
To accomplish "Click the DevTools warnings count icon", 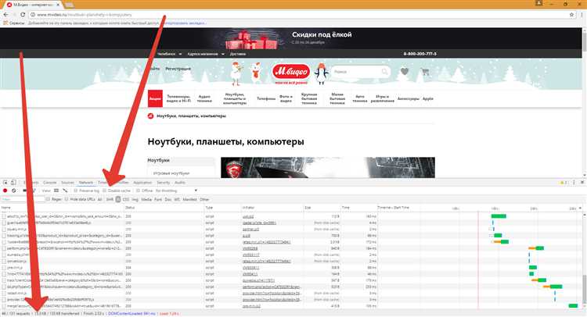I will [563, 182].
